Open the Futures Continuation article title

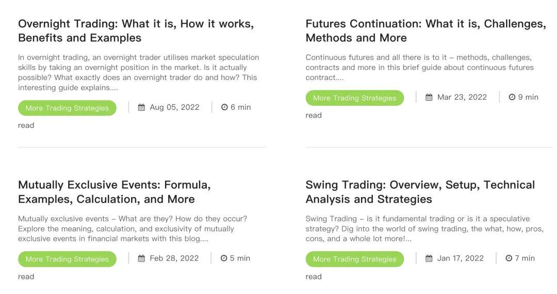pyautogui.click(x=425, y=31)
